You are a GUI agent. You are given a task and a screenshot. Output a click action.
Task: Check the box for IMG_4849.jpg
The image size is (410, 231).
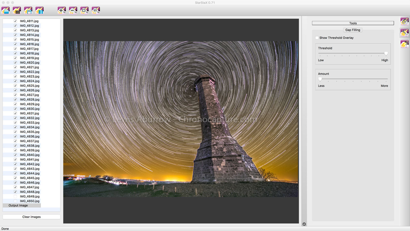tap(15, 196)
